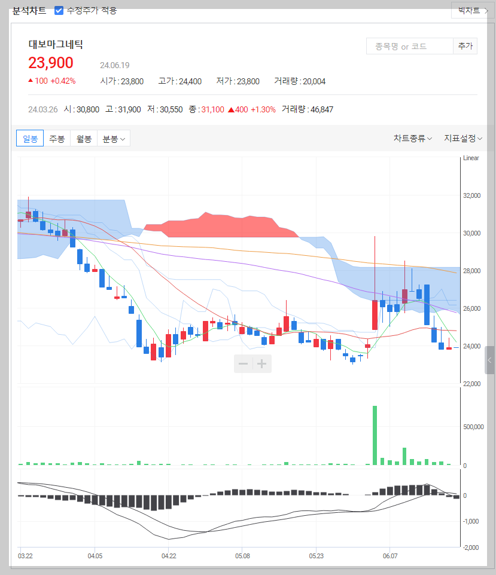Click the 04.22 date axis label
The height and width of the screenshot is (575, 496).
(169, 556)
